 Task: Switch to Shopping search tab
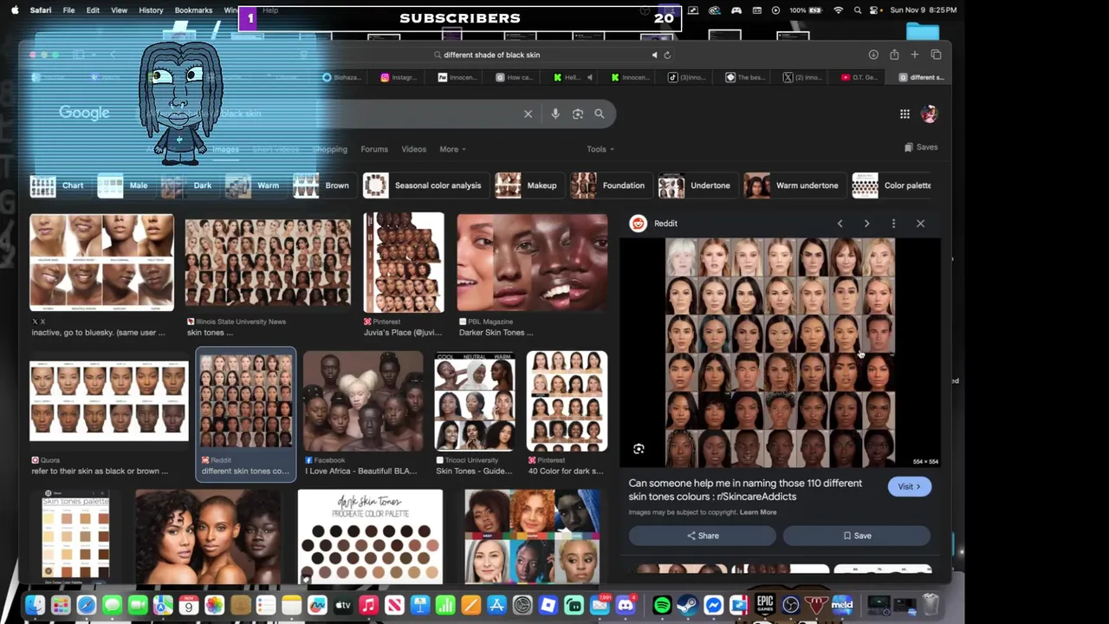point(330,149)
